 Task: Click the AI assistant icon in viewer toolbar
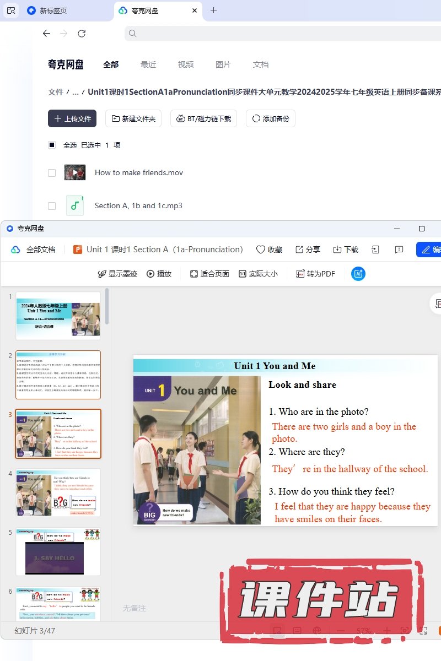(x=358, y=274)
